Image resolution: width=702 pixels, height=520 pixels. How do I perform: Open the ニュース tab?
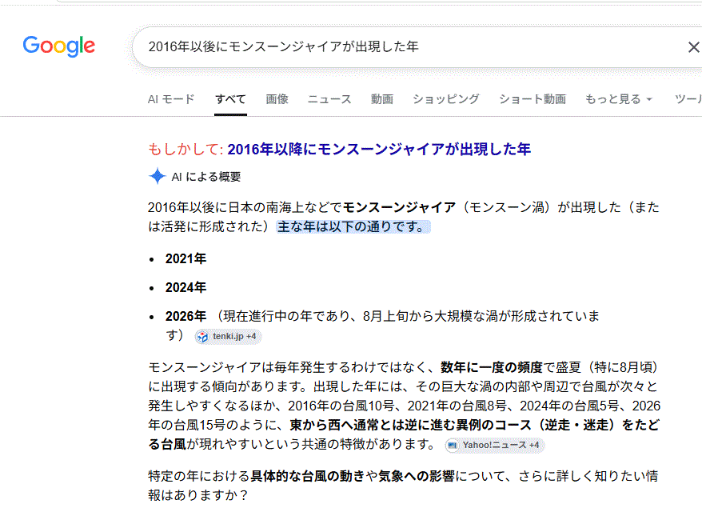(329, 99)
